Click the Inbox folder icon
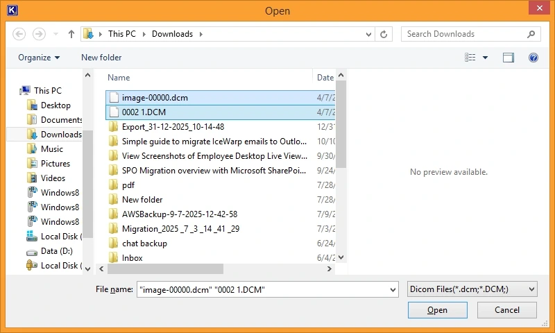The width and height of the screenshot is (555, 333). [x=113, y=257]
